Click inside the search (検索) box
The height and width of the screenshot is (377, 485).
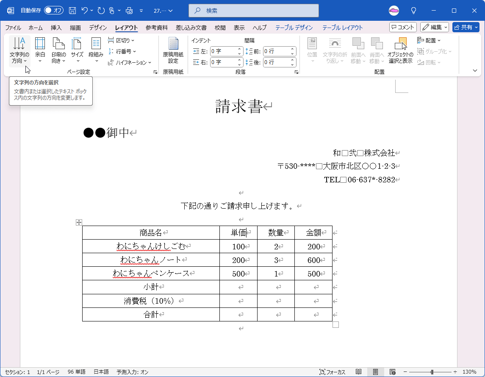pyautogui.click(x=253, y=11)
